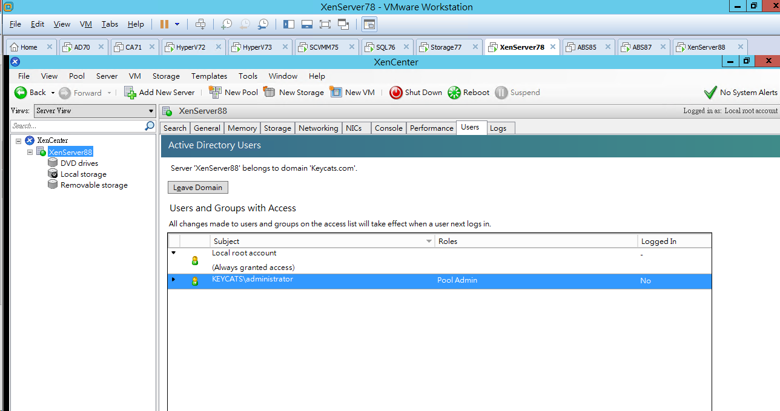Click the magnifier search icon

tap(150, 126)
